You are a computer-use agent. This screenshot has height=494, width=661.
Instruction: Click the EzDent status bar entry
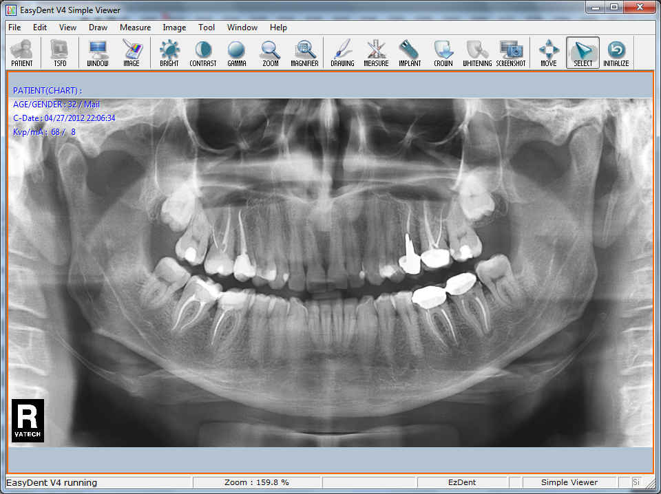[x=462, y=482]
